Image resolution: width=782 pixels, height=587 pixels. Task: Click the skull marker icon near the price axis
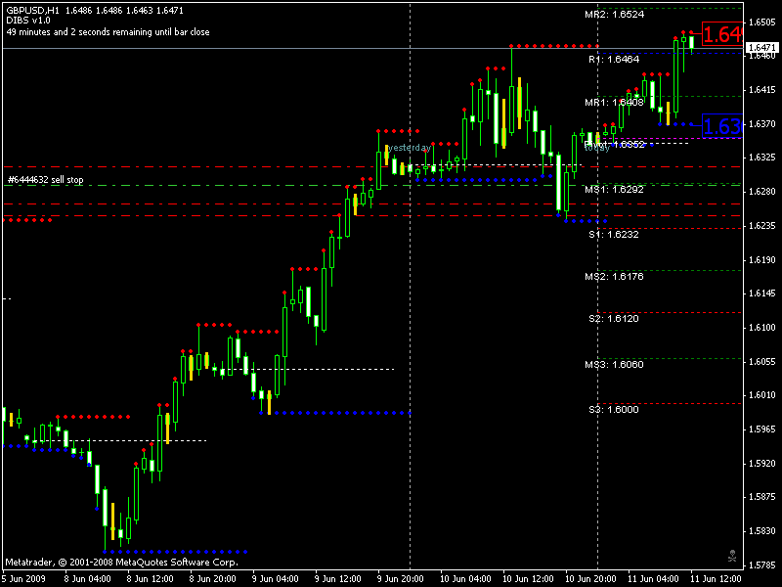tap(732, 556)
